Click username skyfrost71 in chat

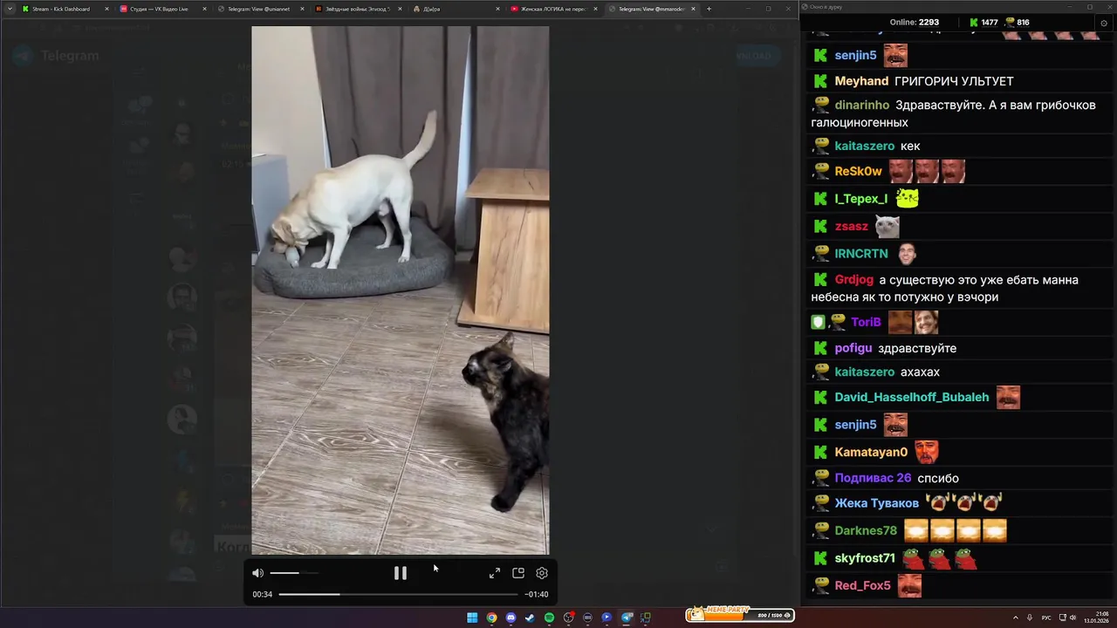coord(865,558)
